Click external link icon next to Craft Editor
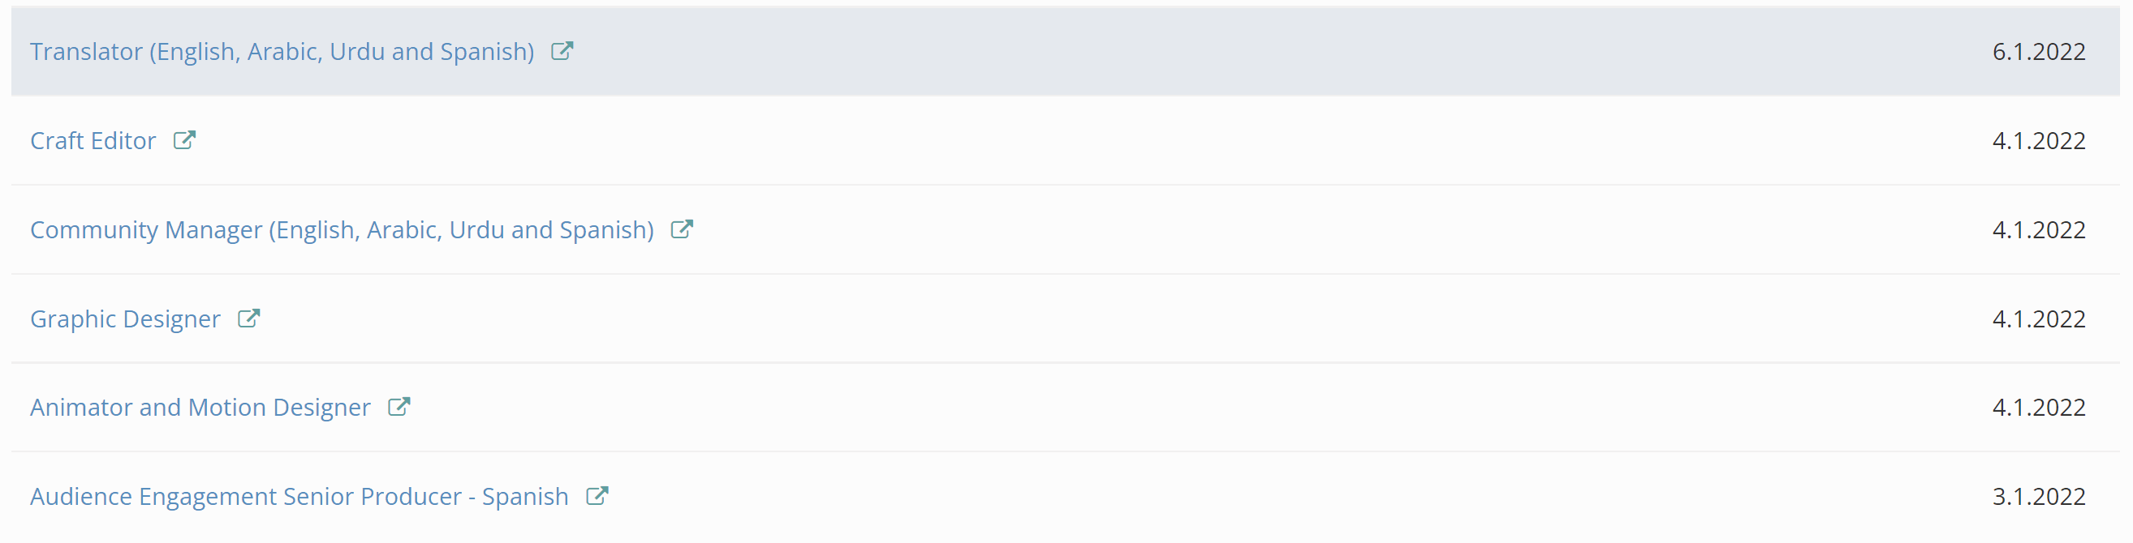Viewport: 2133px width, 543px height. 183,140
